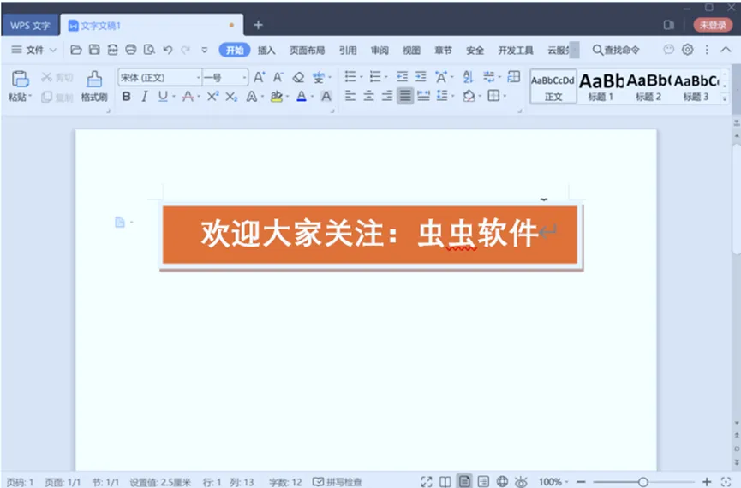Toggle eye protection mode icon
Viewport: 741px width, 488px height.
click(x=521, y=481)
